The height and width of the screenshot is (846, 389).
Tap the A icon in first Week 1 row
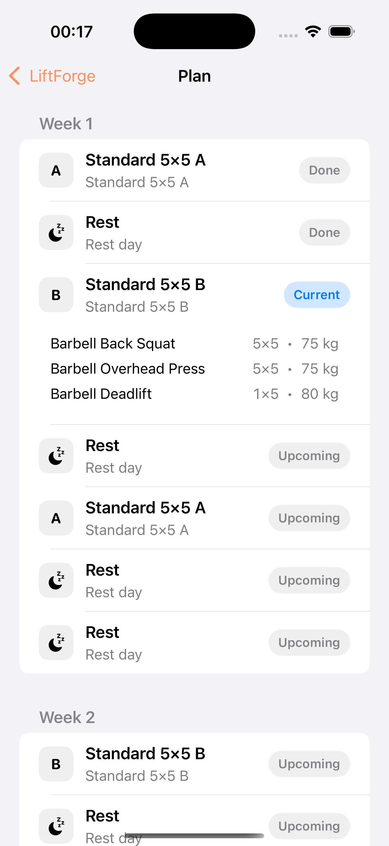[56, 170]
